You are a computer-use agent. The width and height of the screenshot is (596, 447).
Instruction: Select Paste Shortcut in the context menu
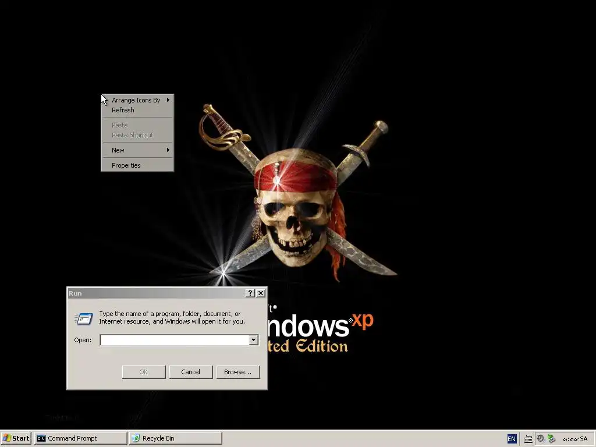pyautogui.click(x=137, y=135)
